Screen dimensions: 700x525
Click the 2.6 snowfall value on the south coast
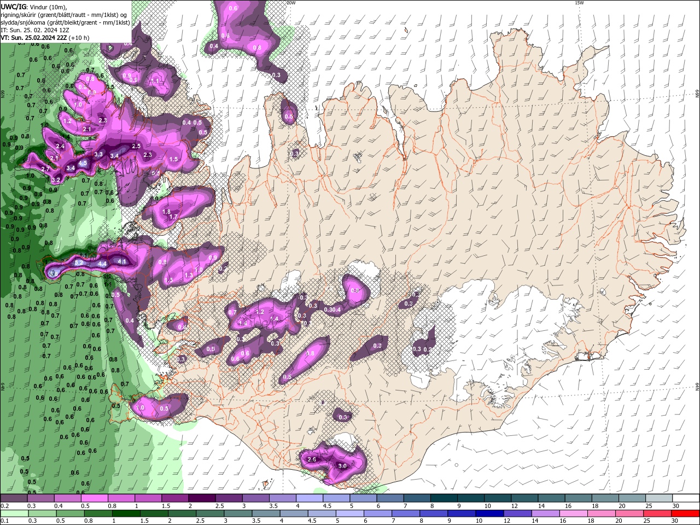312,460
